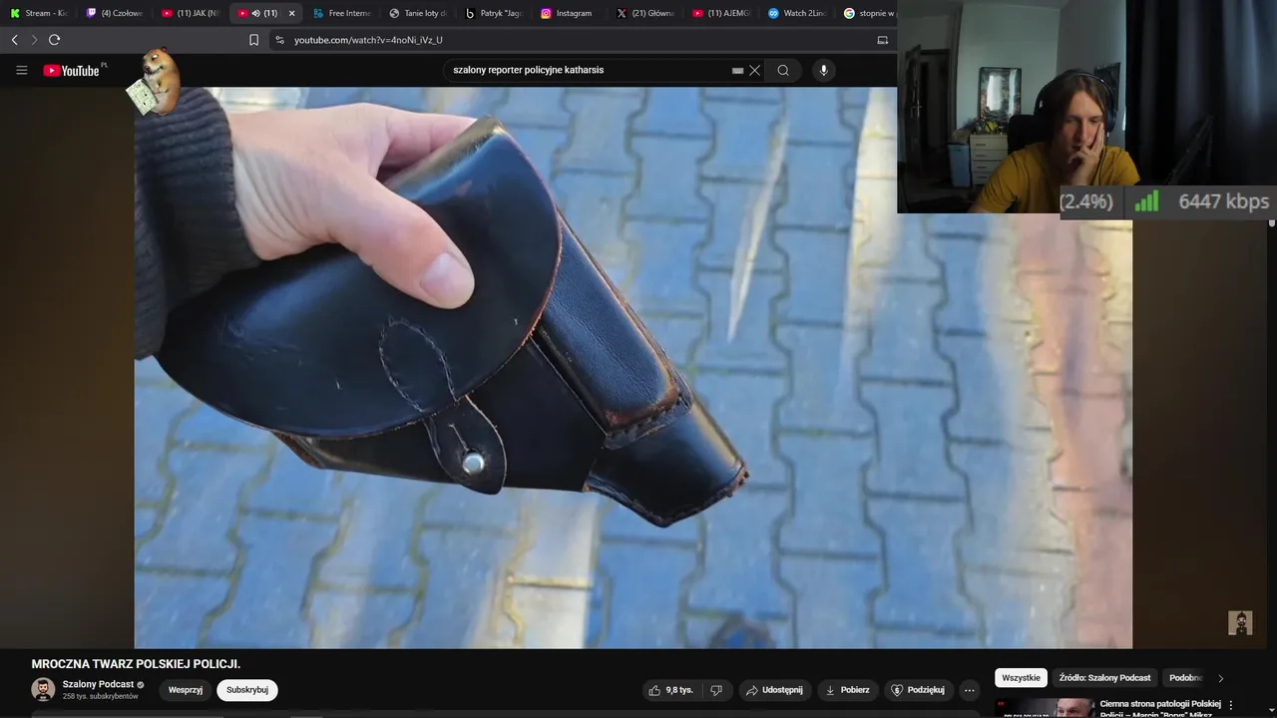Screen dimensions: 1277x718
Task: Open cast/install icon in address bar
Action: click(882, 40)
